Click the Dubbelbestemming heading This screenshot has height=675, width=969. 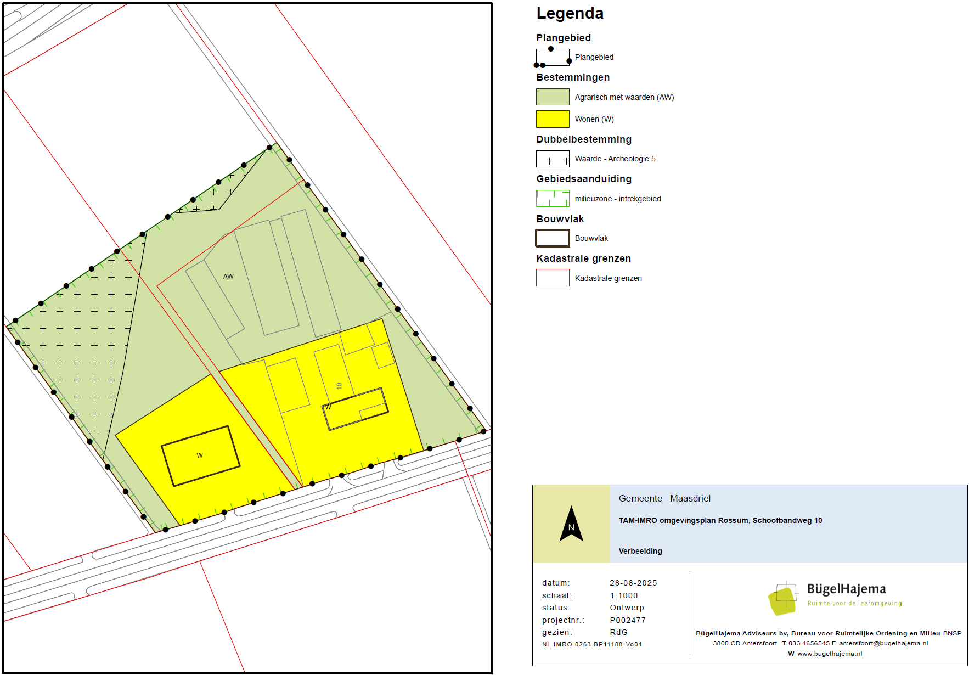tap(584, 139)
